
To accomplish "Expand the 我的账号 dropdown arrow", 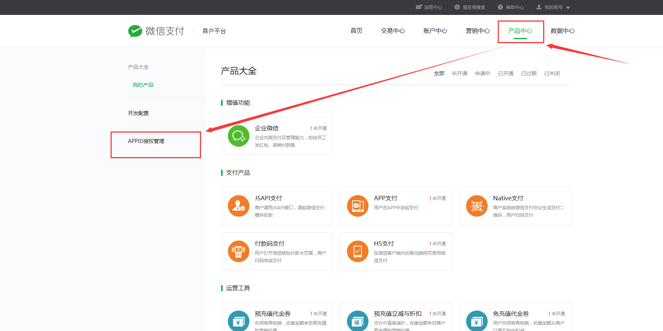I will tap(568, 7).
